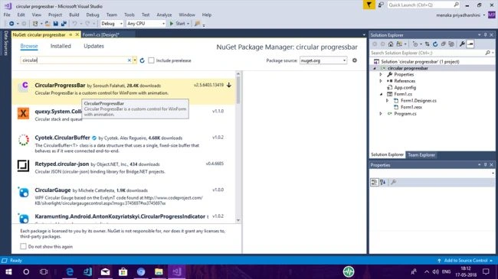498x279 pixels.
Task: Click the Undo arrow in the toolbar
Action: [75, 24]
